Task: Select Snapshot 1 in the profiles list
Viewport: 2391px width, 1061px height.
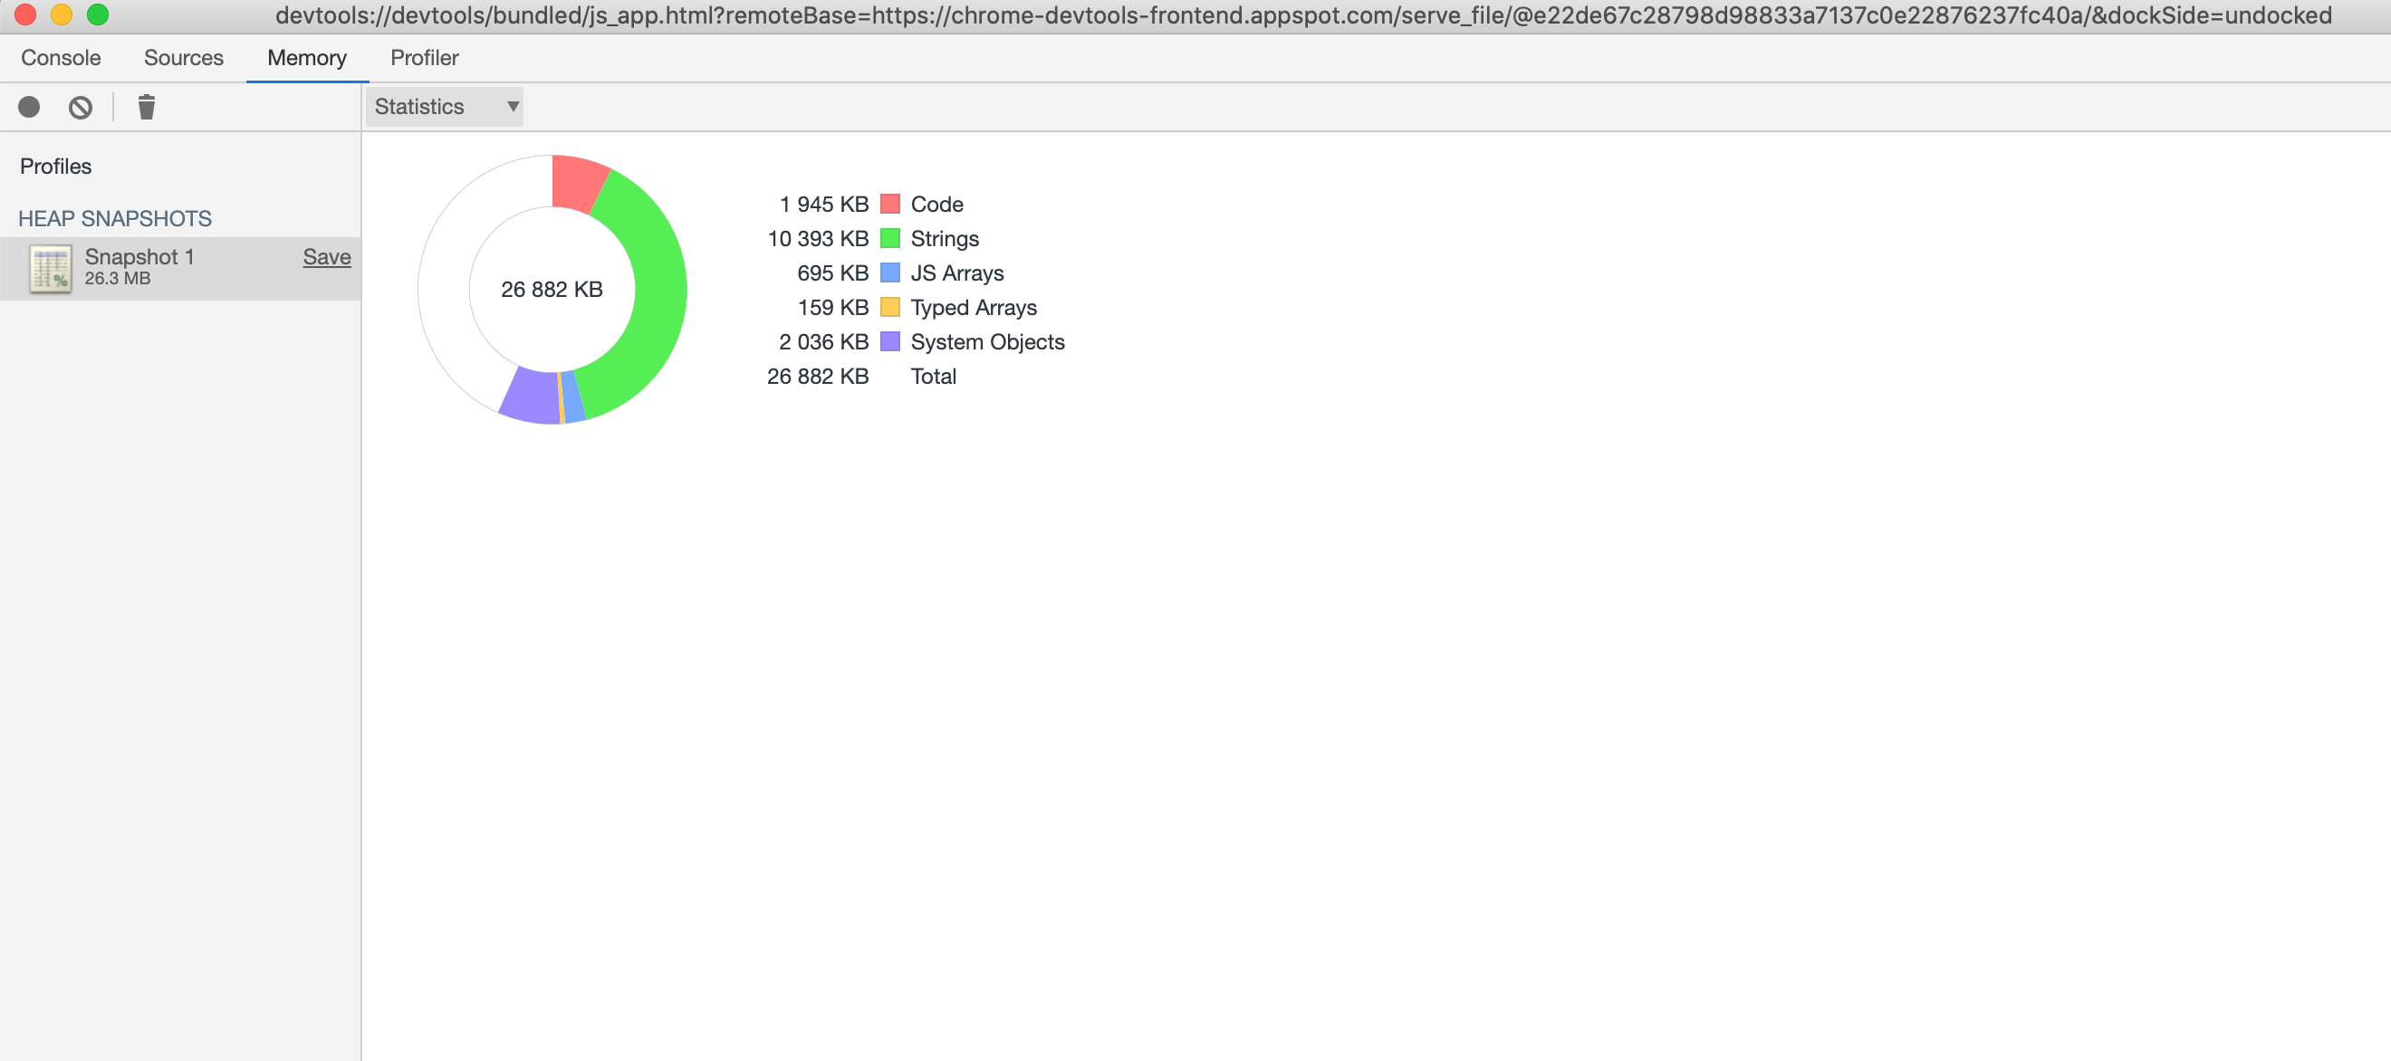Action: coord(139,257)
